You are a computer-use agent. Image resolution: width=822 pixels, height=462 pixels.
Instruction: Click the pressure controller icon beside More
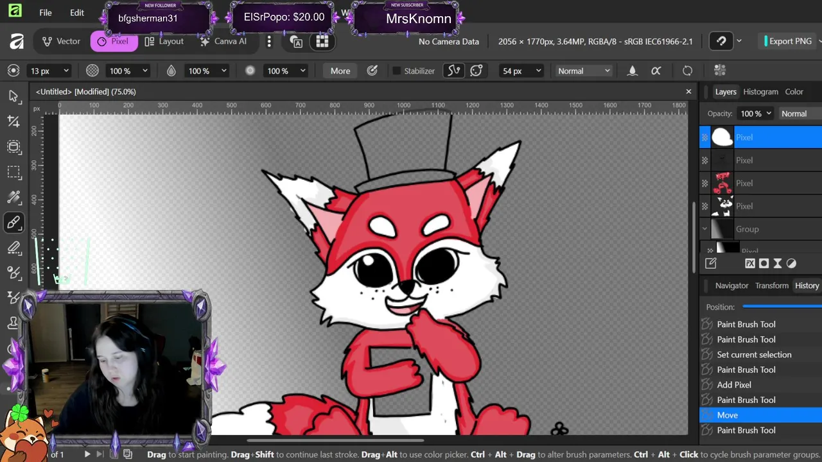[x=372, y=71]
